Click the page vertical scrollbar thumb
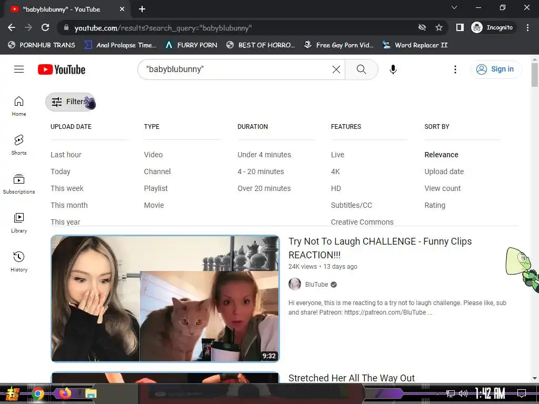The image size is (539, 404). point(535,75)
